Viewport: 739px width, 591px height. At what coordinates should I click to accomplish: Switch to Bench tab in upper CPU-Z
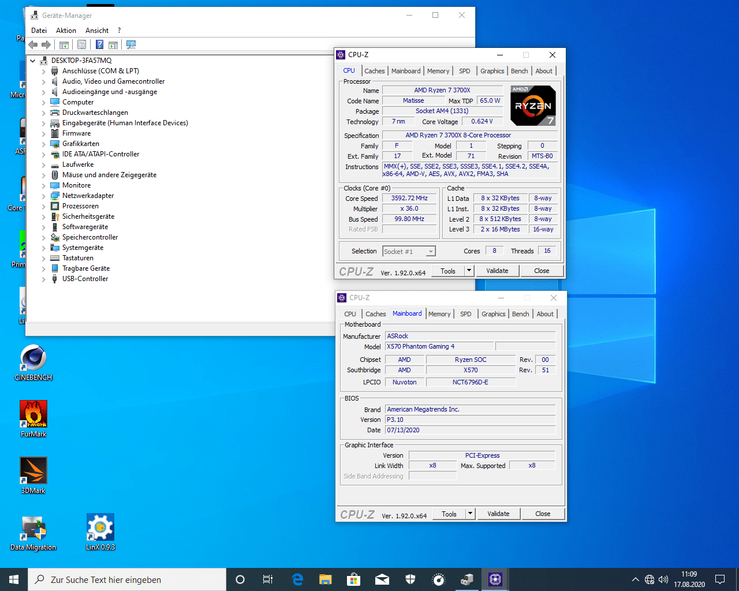(x=520, y=71)
